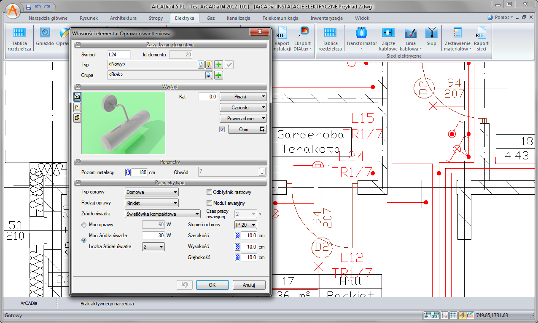Open the Architektura ribbon tab

point(123,19)
